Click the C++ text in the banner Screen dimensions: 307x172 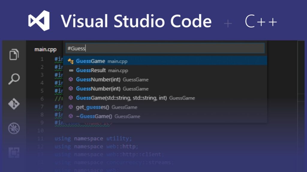261,21
